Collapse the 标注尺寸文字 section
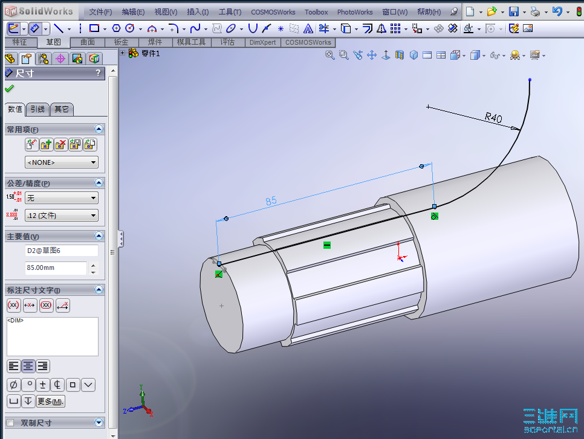 coord(99,289)
